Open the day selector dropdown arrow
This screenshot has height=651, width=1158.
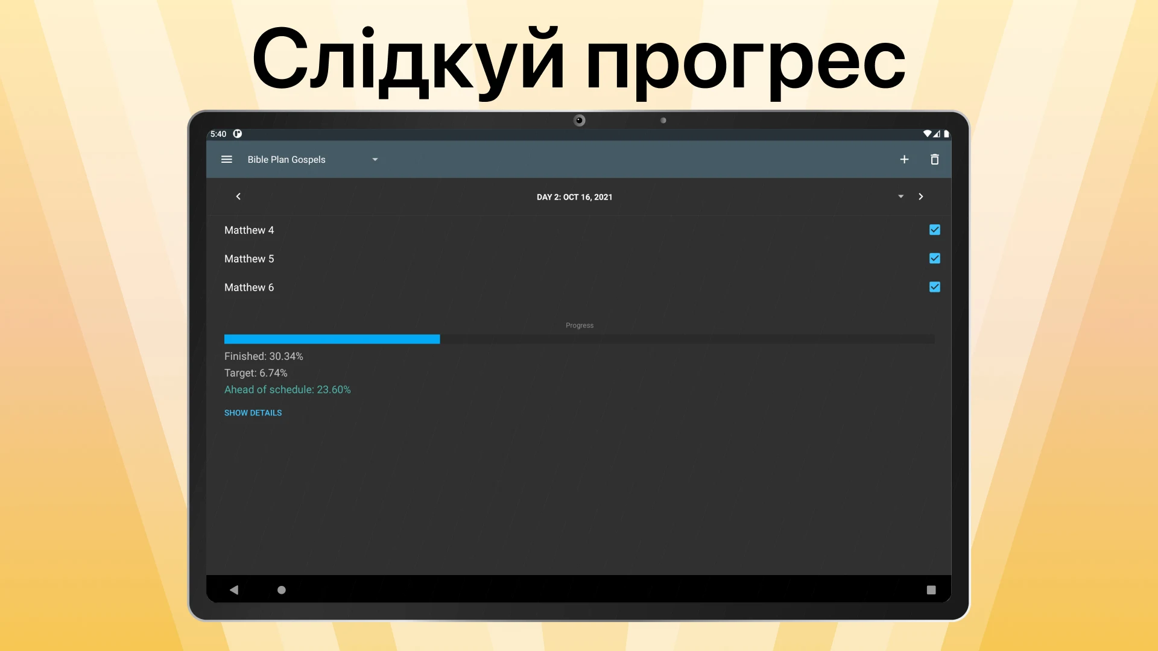point(900,197)
